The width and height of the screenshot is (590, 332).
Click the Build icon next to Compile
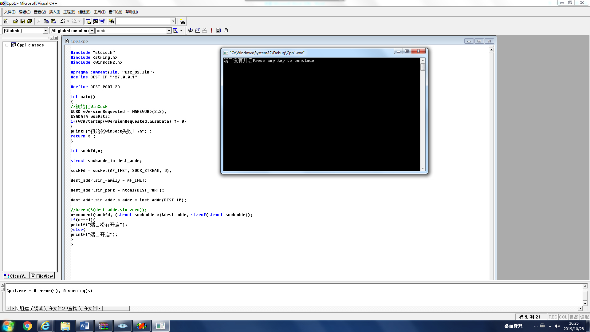pyautogui.click(x=198, y=30)
